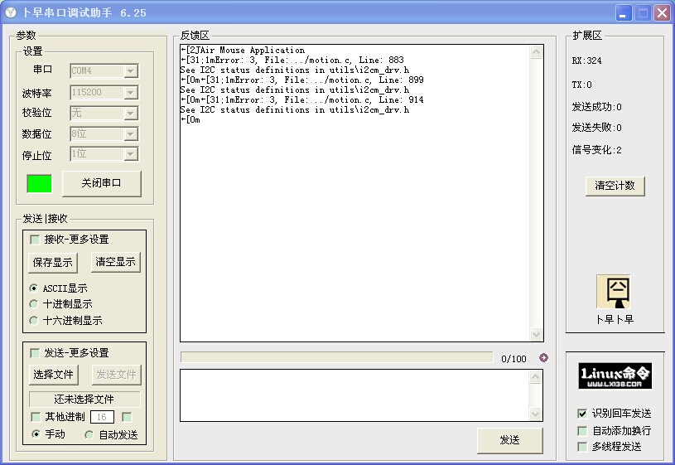
Task: Tick the 其他进制 checkbox
Action: 36,417
